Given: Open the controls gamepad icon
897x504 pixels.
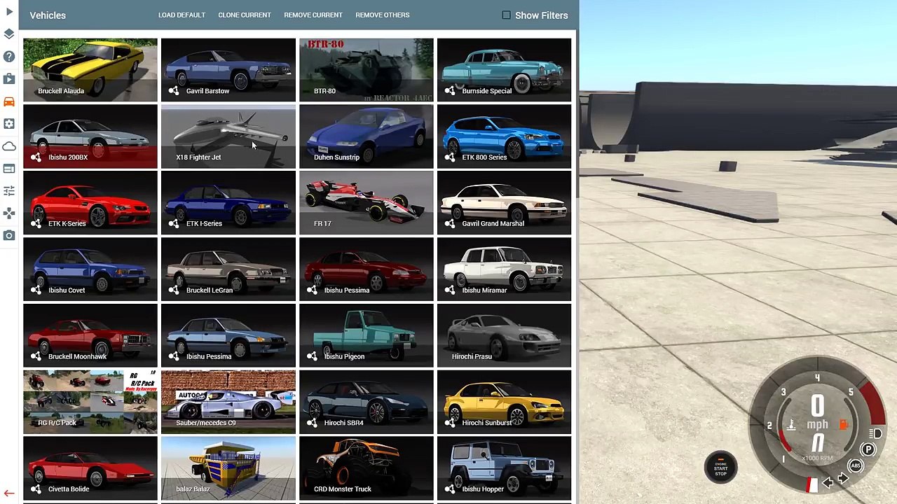Looking at the screenshot, I should point(9,213).
